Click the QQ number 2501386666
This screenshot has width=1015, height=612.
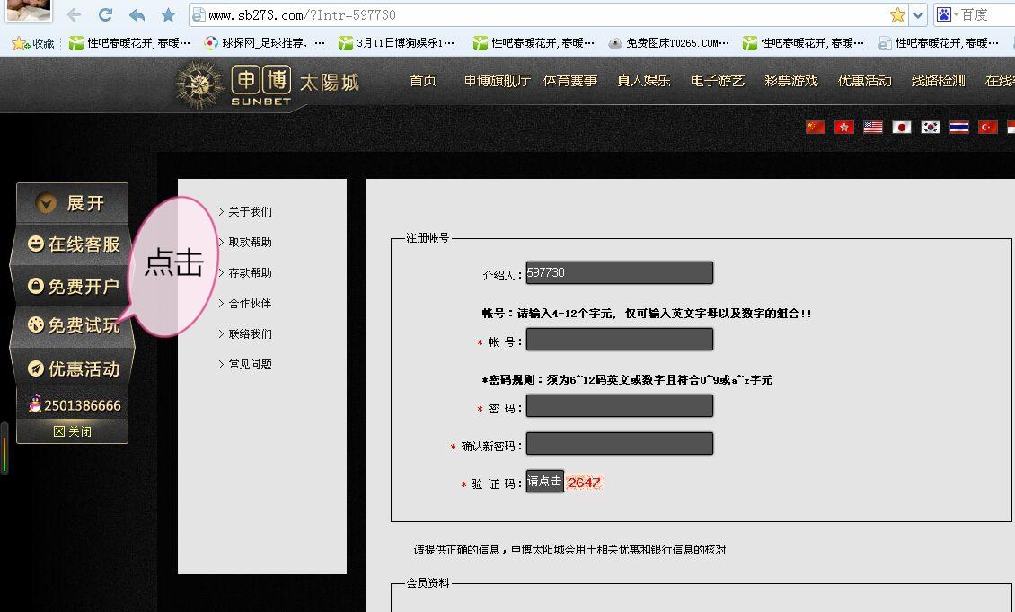tap(74, 405)
